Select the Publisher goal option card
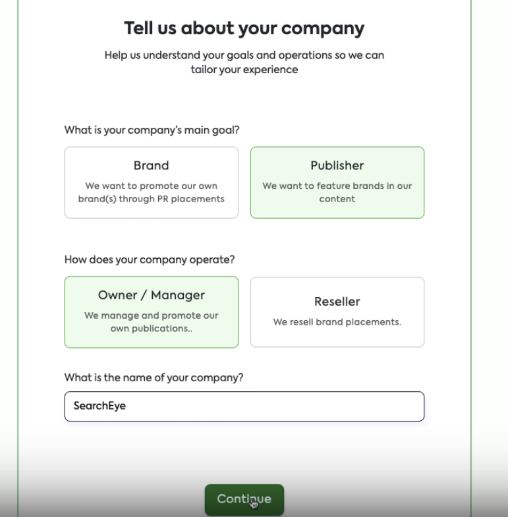 337,182
